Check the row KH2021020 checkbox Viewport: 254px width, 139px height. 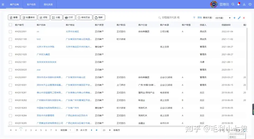10,54
